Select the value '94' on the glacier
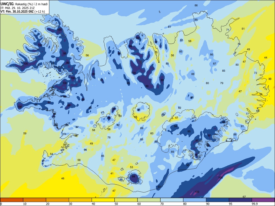The image size is (275, 206). pyautogui.click(x=175, y=126)
